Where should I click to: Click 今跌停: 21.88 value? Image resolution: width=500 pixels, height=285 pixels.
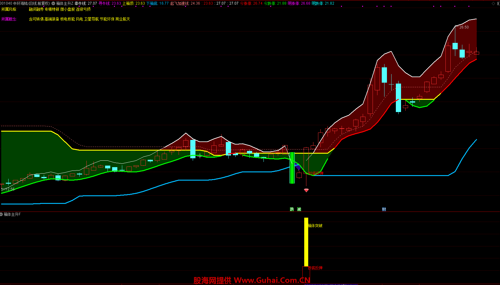275,3
